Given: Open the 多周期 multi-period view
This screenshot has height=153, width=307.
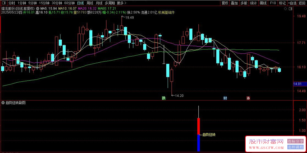Looking at the screenshot, I should point(110,3).
